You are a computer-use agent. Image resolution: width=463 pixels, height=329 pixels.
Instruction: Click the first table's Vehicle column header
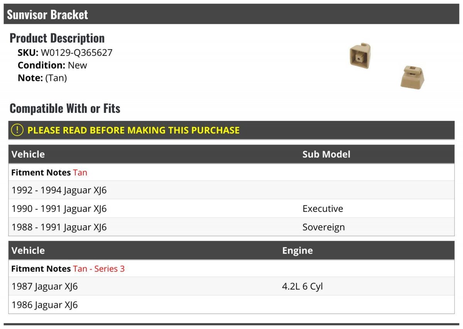[x=28, y=154]
